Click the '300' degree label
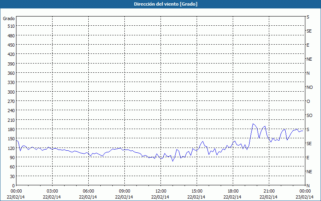This screenshot has height=201, width=321. click(x=11, y=92)
